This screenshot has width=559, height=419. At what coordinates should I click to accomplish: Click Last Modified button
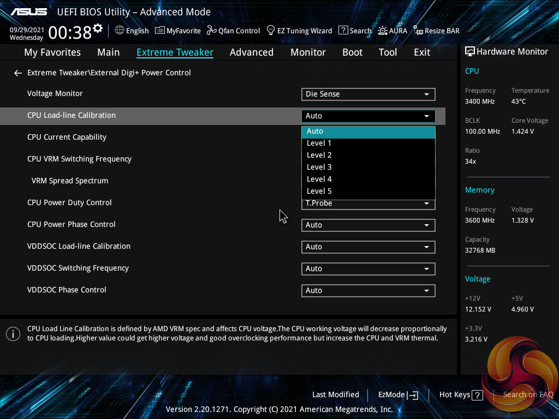pos(336,395)
